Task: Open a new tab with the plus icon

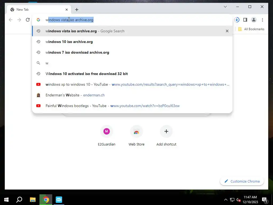Action: [77, 10]
